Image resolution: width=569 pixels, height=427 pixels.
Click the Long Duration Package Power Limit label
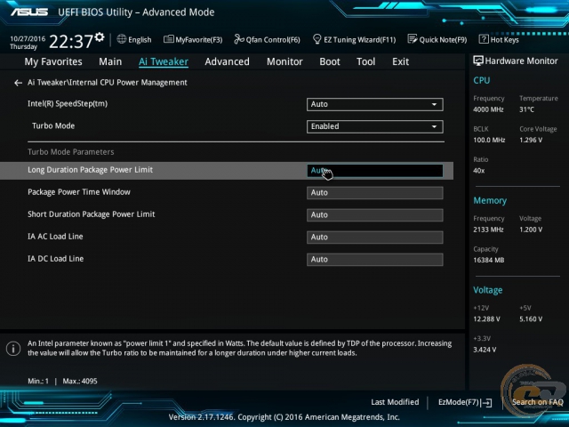point(90,170)
